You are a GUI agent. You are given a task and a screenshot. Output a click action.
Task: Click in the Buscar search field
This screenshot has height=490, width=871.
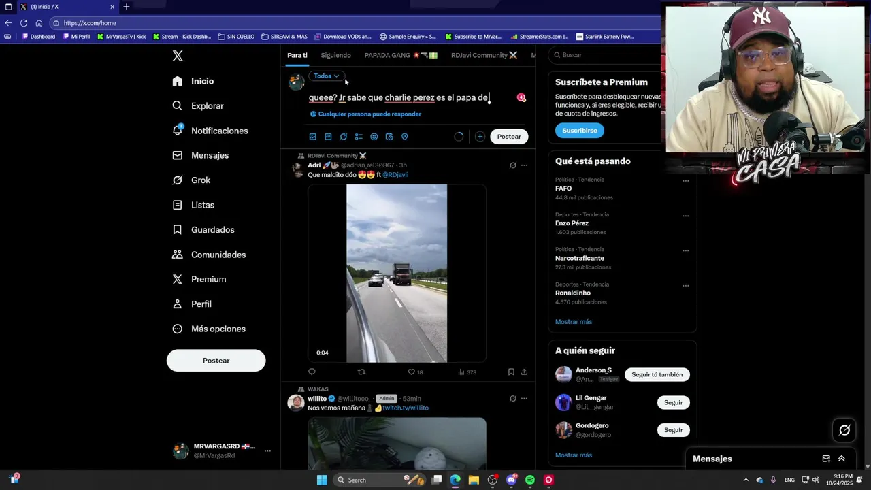point(606,55)
